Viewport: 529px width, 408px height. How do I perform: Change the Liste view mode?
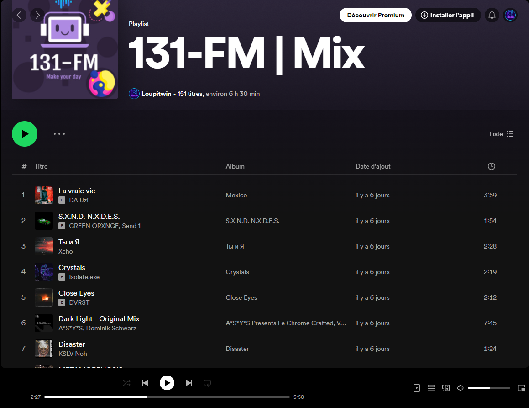point(501,134)
